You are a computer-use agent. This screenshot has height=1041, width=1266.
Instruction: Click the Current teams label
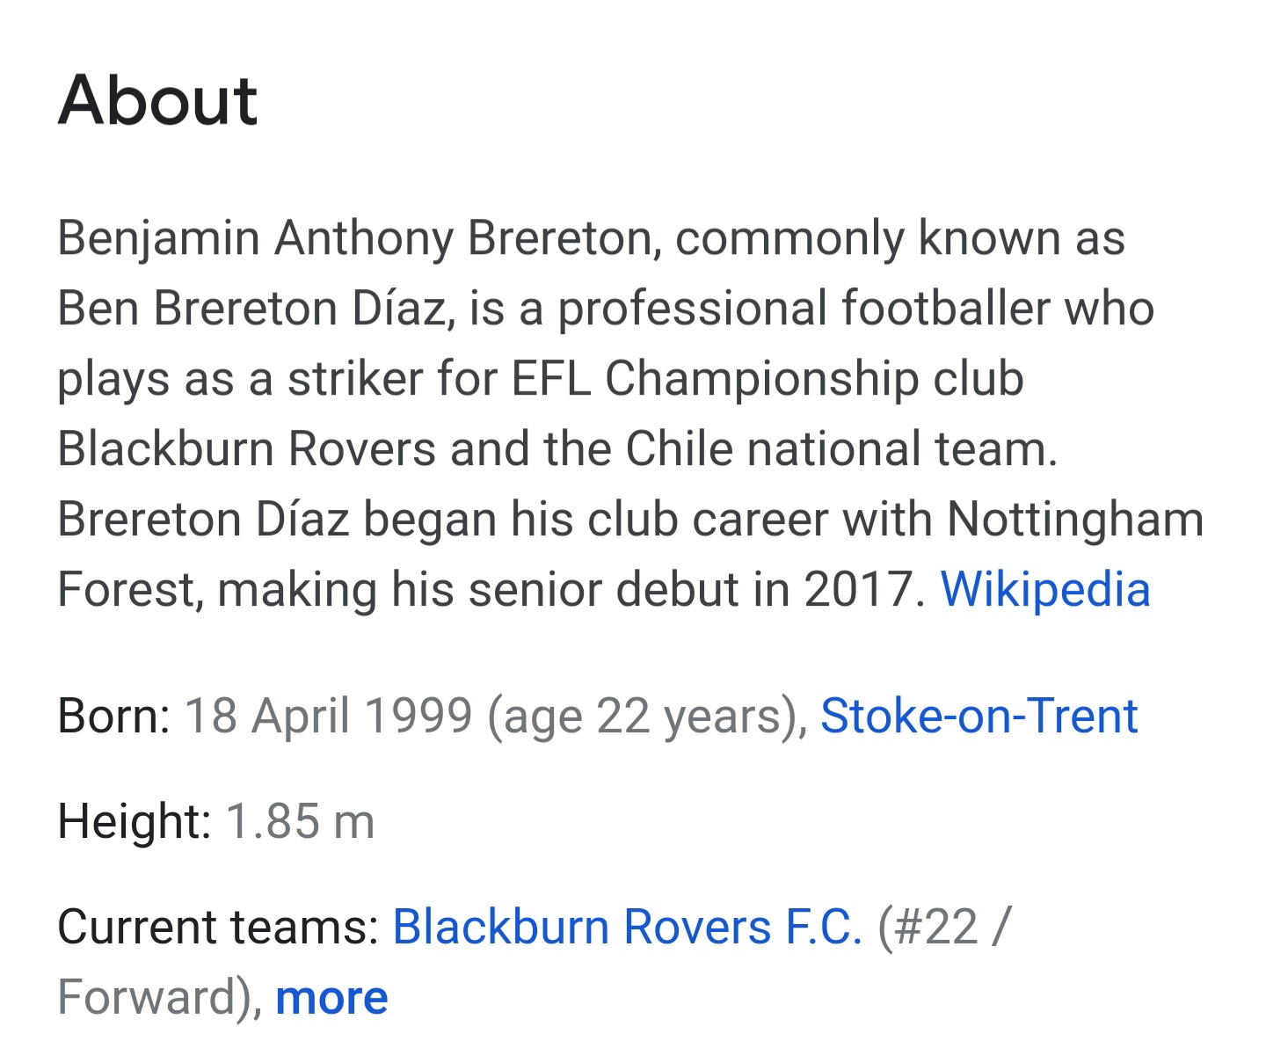[218, 927]
